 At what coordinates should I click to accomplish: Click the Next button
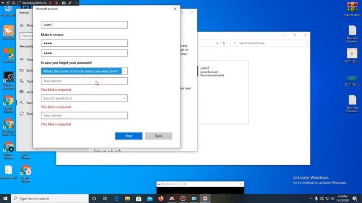128,136
